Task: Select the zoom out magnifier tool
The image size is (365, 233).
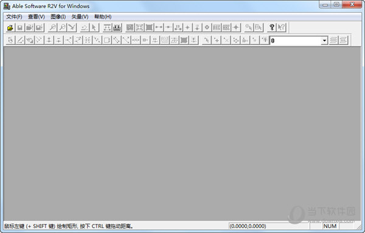Action: click(x=63, y=28)
